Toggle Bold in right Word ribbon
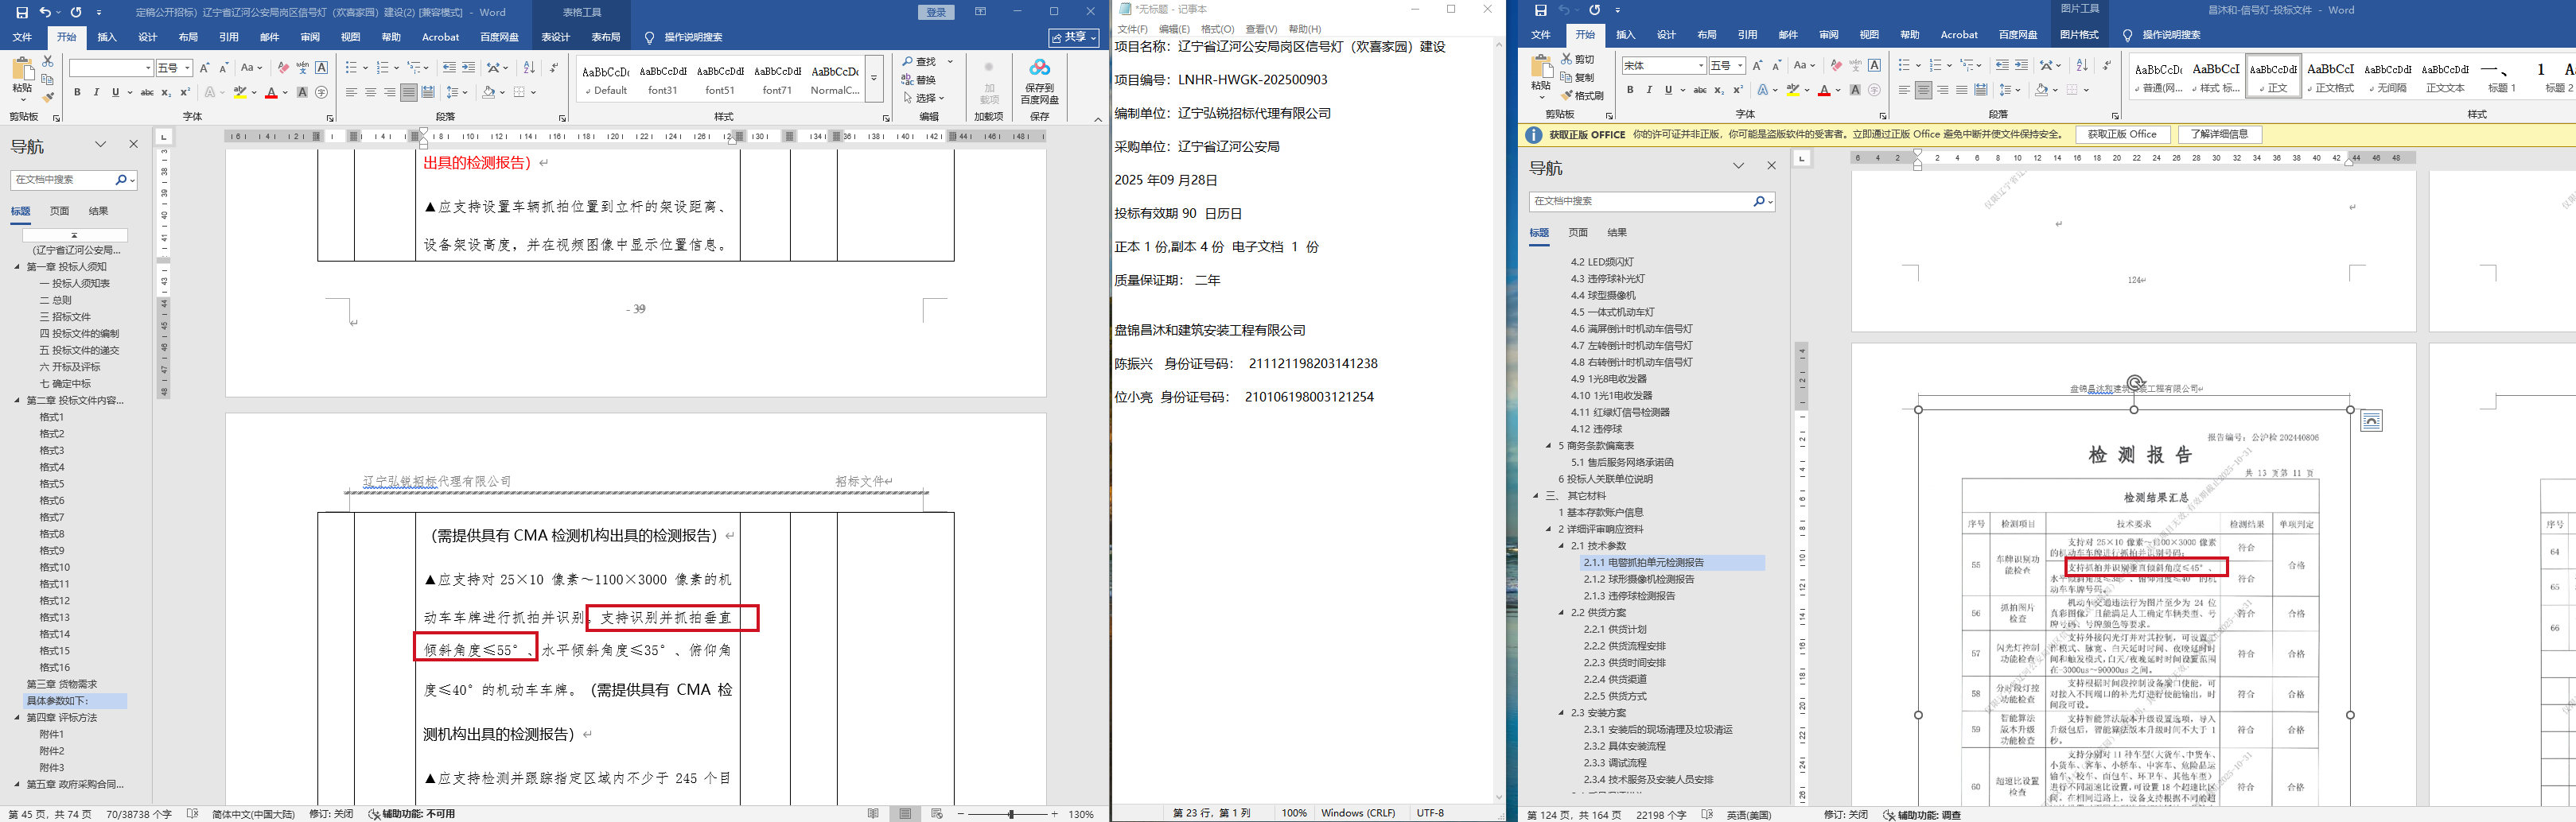 [x=1630, y=90]
